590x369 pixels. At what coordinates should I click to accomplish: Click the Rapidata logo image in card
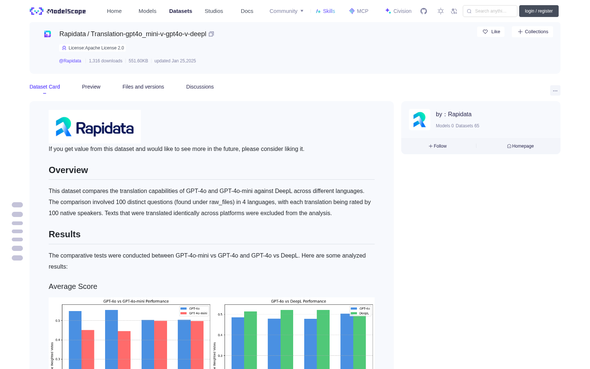tap(95, 127)
